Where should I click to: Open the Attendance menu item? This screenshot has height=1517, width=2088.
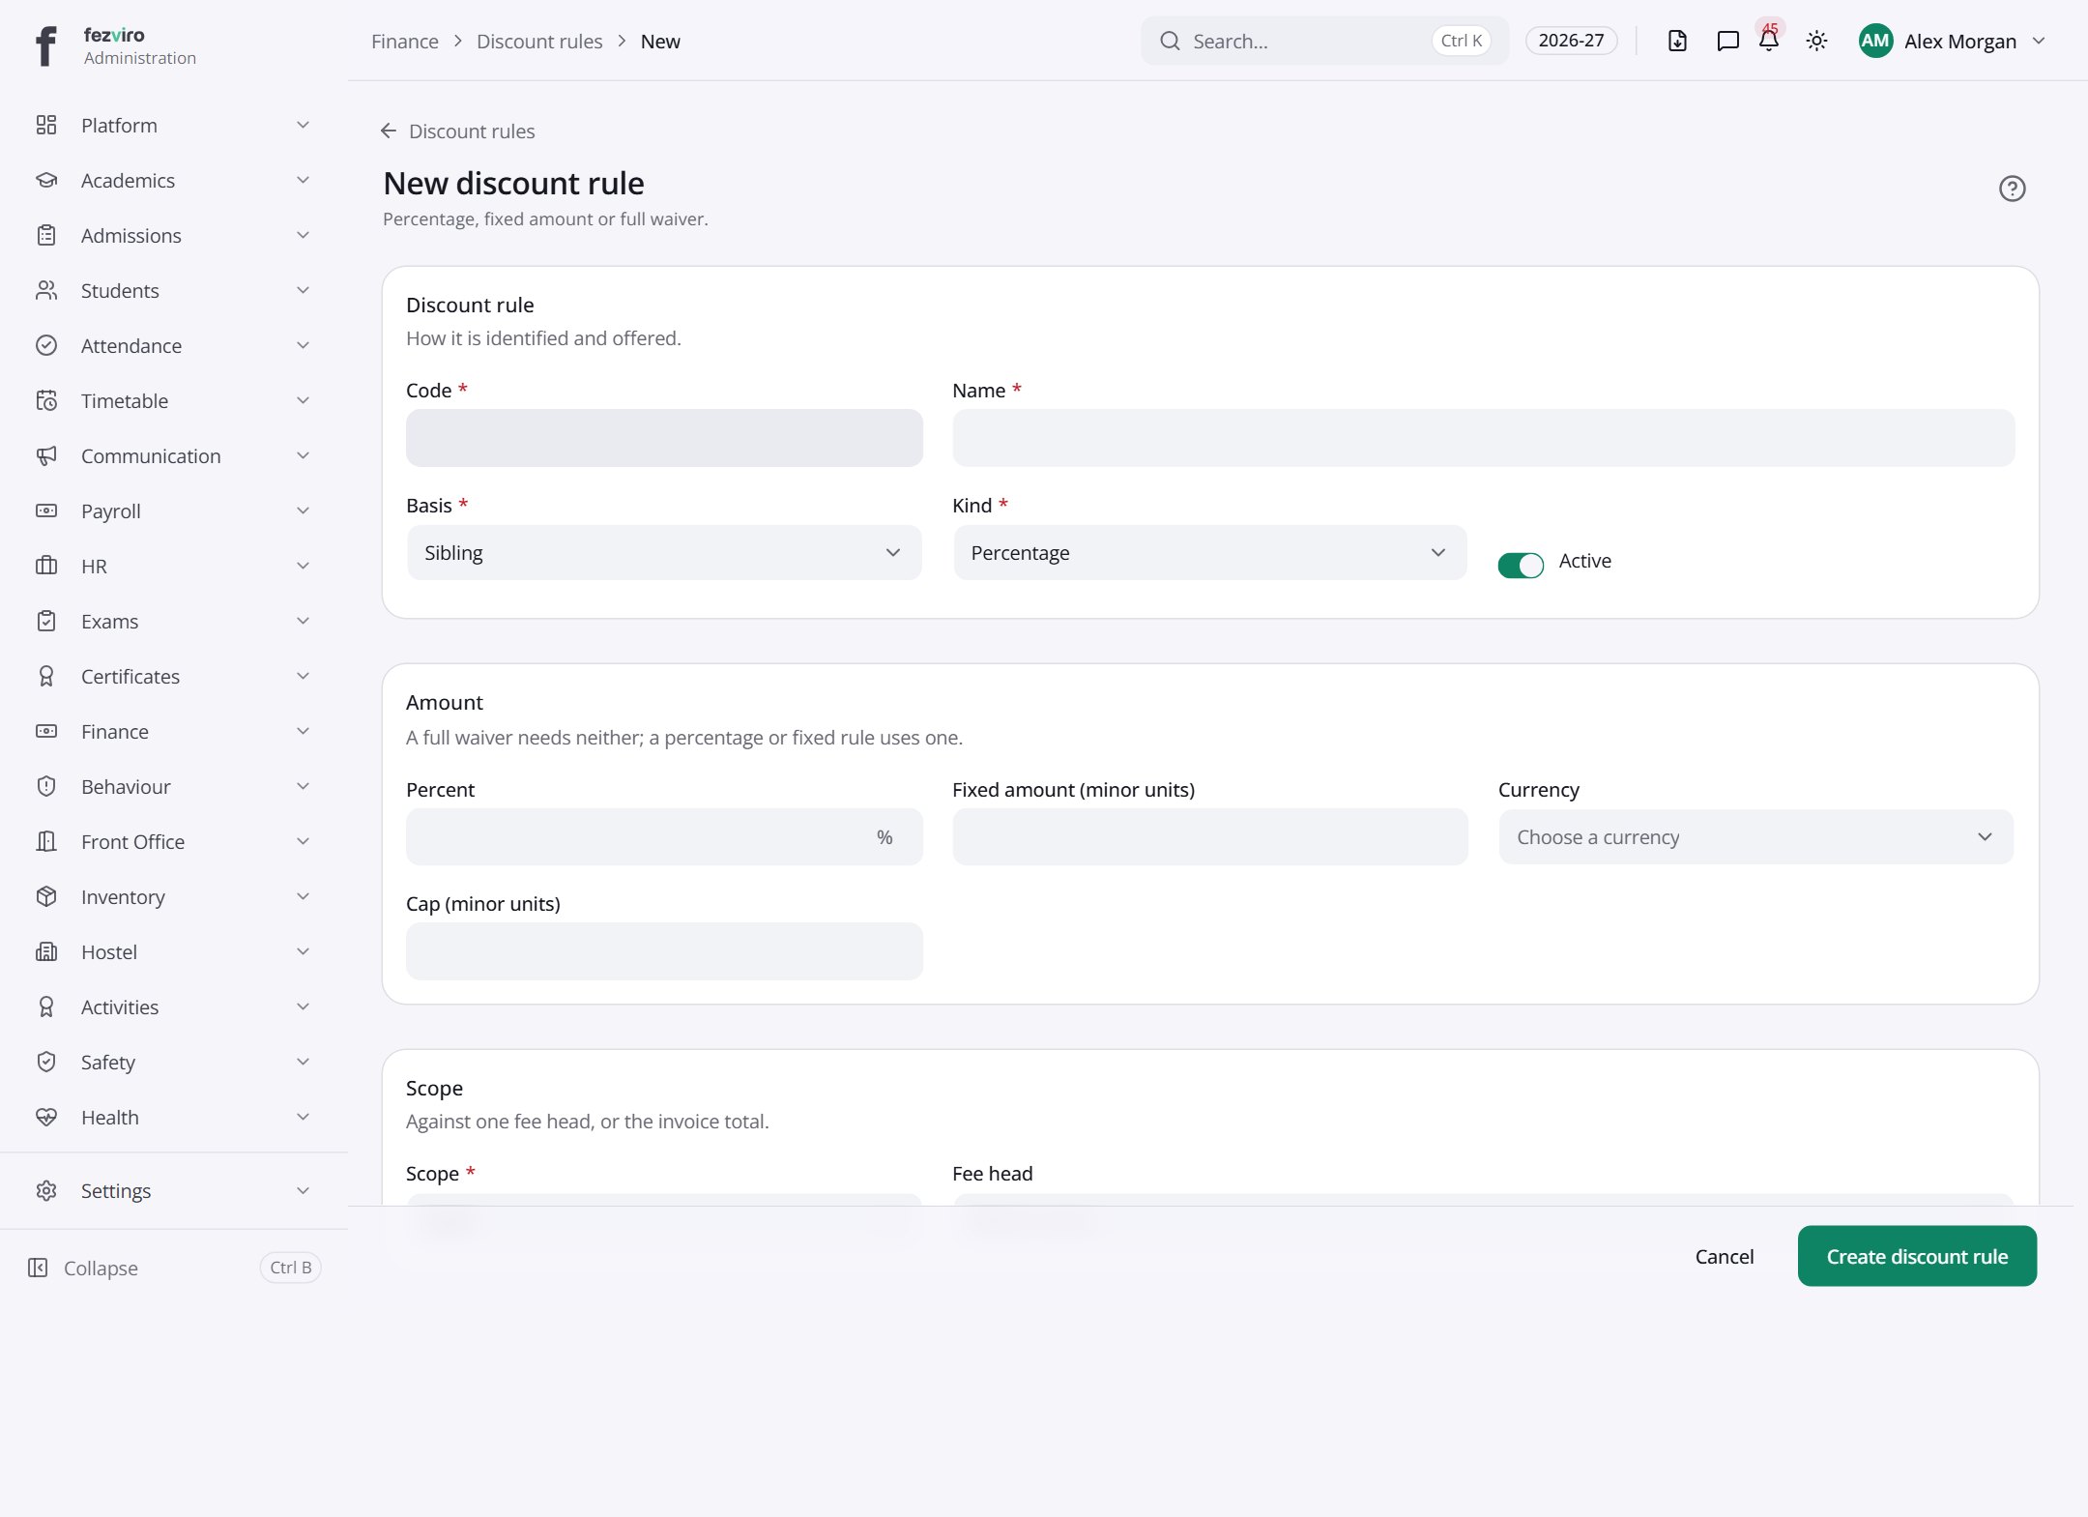click(x=174, y=345)
